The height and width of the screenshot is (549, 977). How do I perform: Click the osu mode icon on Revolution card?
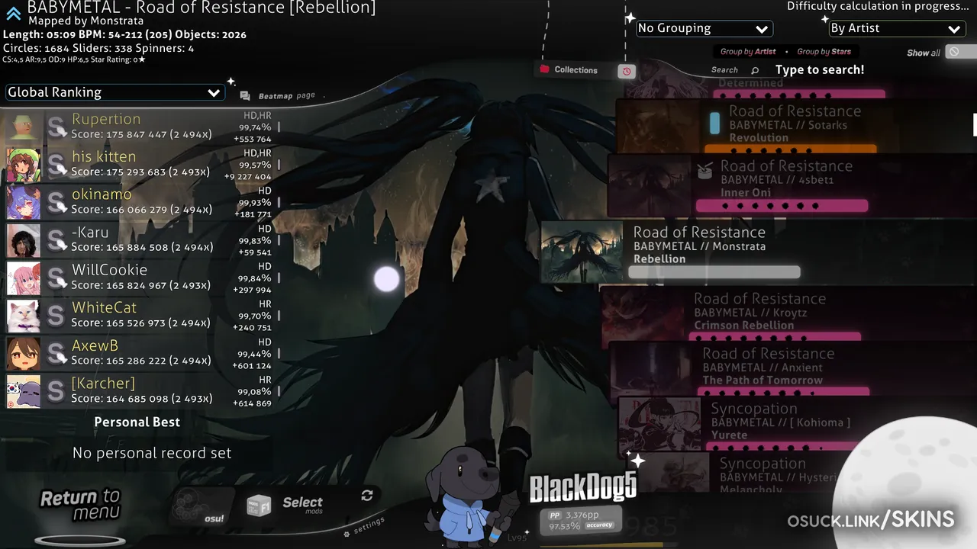pyautogui.click(x=714, y=124)
